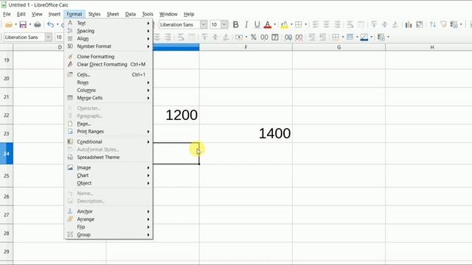Click the cell containing 1400

pyautogui.click(x=246, y=133)
